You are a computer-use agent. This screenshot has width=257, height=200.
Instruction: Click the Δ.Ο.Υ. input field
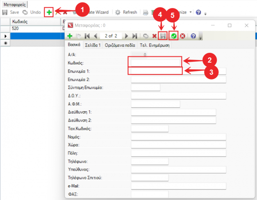click(x=178, y=96)
